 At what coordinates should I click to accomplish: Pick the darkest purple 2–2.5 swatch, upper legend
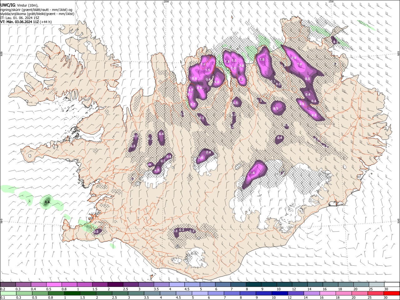(115, 285)
